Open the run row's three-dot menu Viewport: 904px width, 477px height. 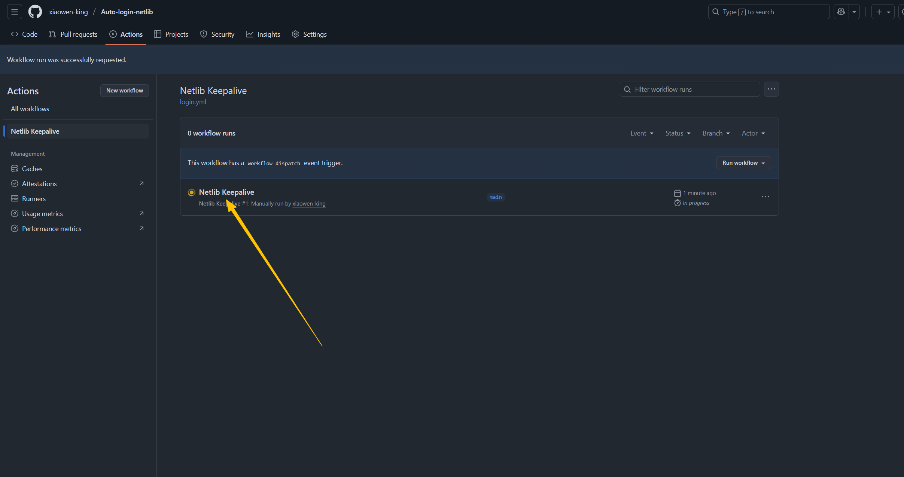765,197
